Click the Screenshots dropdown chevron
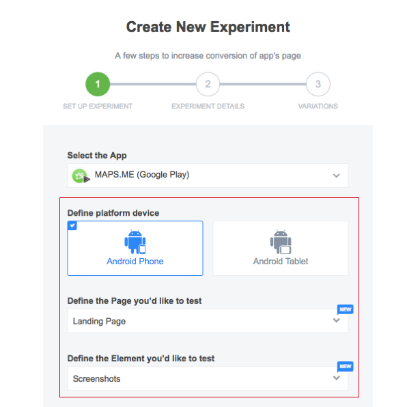 coord(337,378)
